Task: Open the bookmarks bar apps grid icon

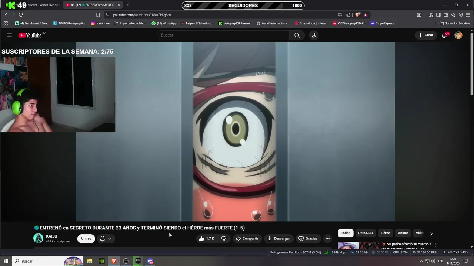Action: pyautogui.click(x=6, y=23)
